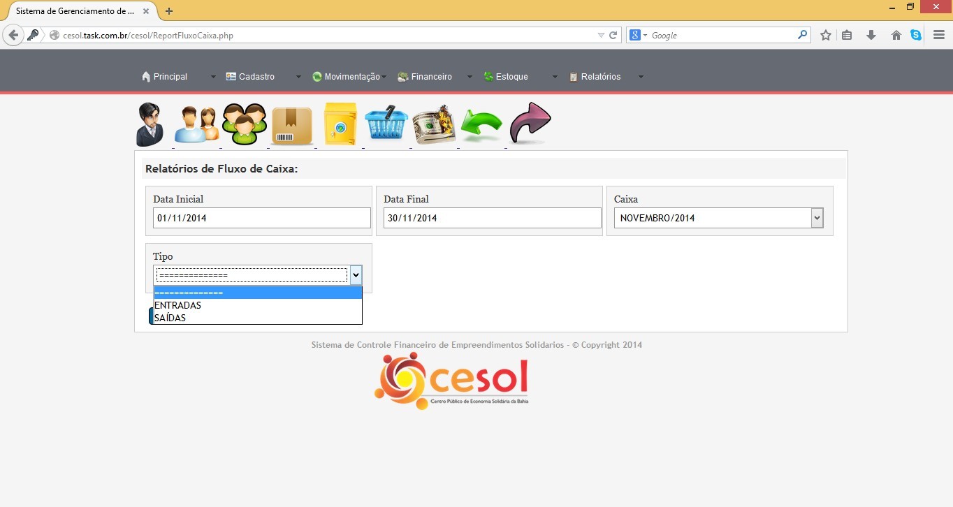Click the green return arrow icon
The height and width of the screenshot is (507, 953).
481,126
